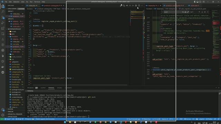Go to next find match arrow
This screenshot has height=124, width=221.
pyautogui.click(x=202, y=12)
